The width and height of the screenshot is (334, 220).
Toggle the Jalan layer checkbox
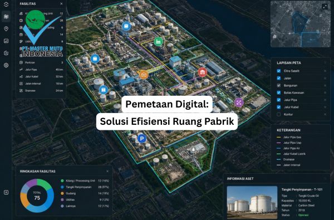(x=279, y=78)
